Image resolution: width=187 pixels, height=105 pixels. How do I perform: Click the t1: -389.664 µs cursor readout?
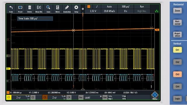(x=16, y=92)
